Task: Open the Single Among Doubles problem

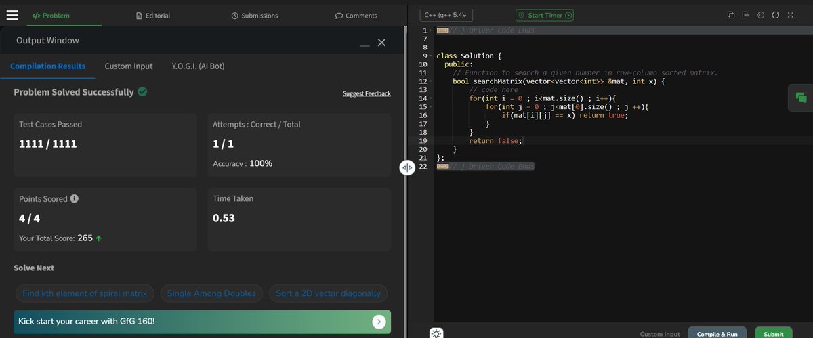Action: tap(211, 293)
